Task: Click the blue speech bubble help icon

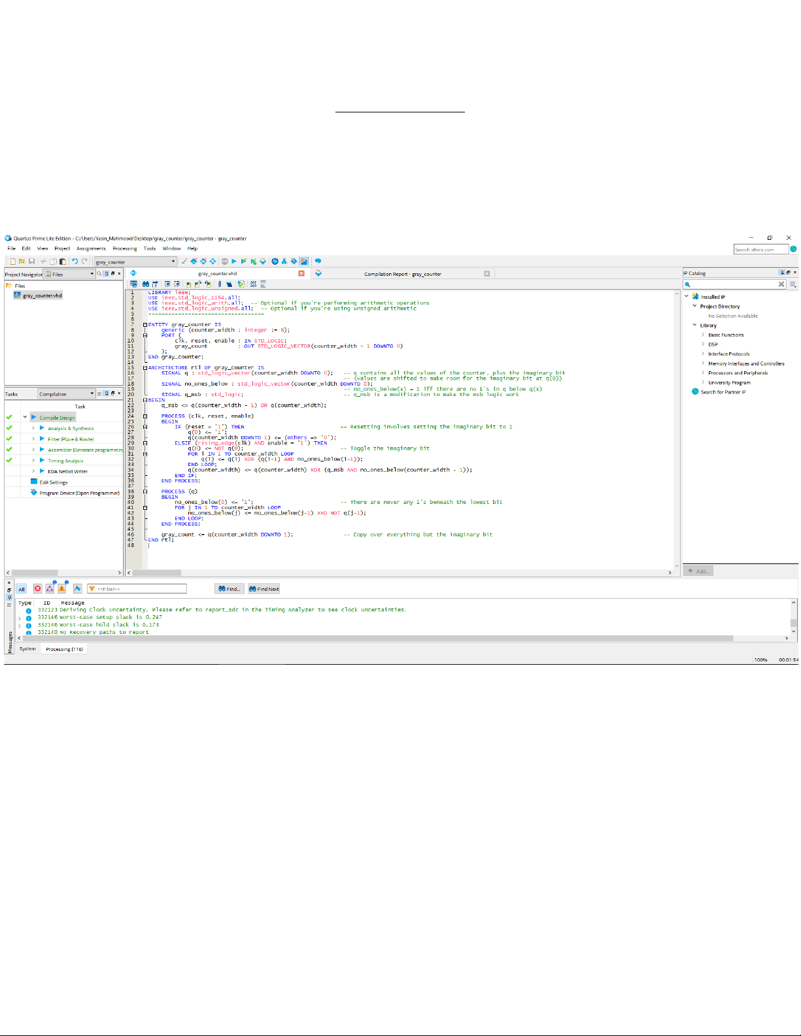Action: [318, 261]
